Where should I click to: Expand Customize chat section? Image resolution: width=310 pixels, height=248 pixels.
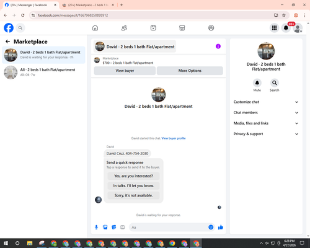(x=266, y=102)
